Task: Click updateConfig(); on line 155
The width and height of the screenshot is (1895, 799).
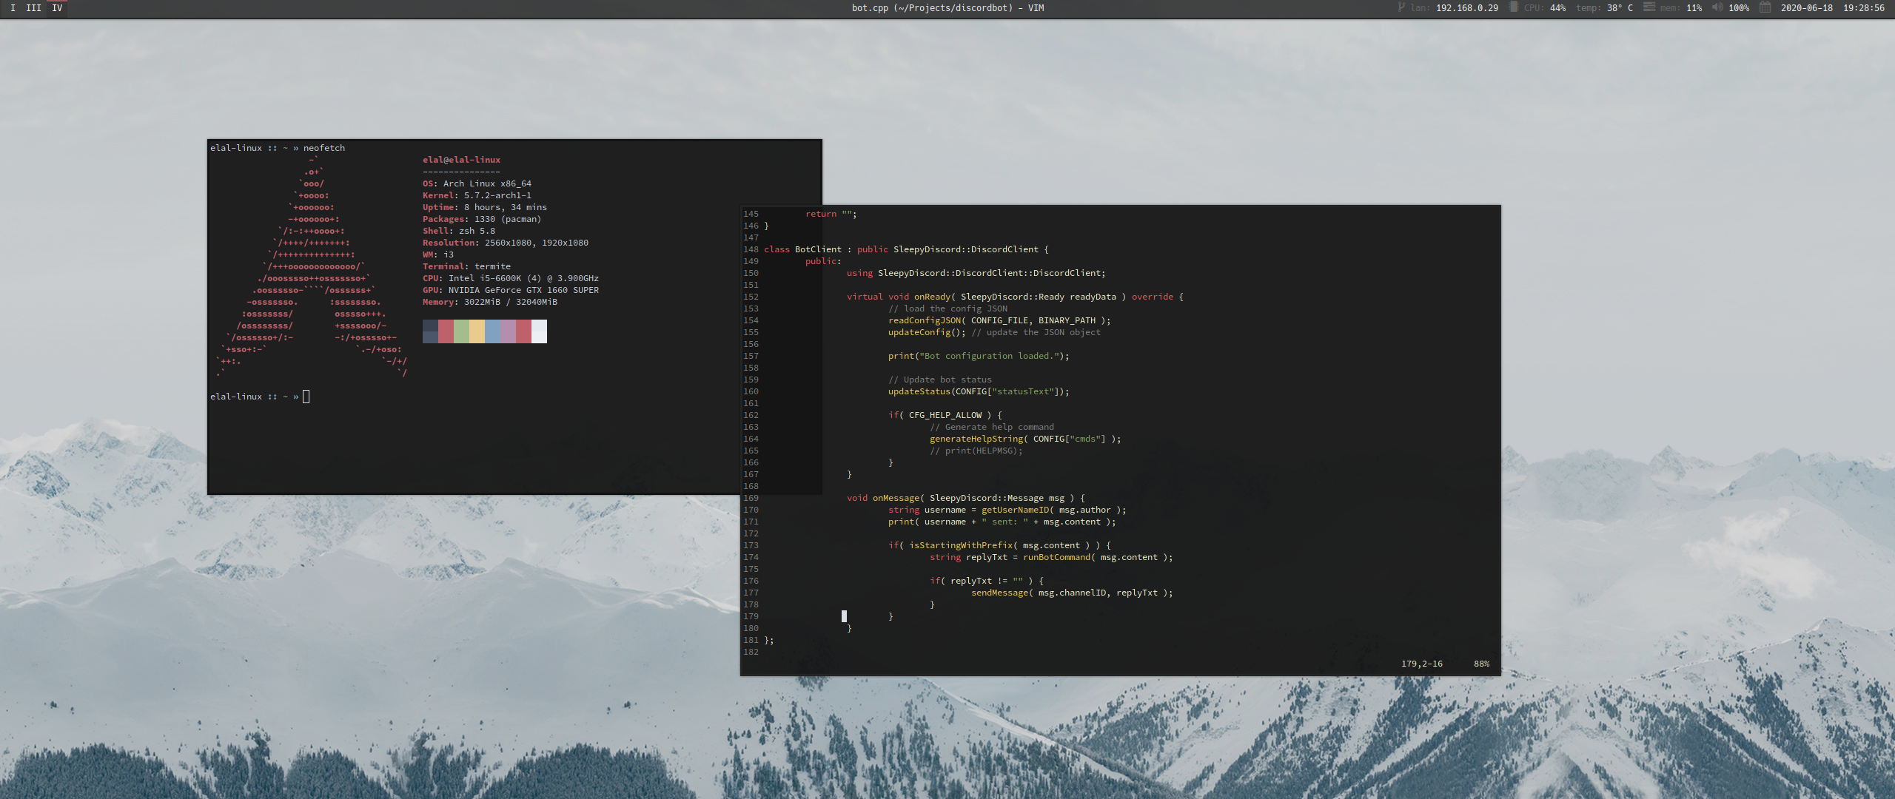Action: 927,332
